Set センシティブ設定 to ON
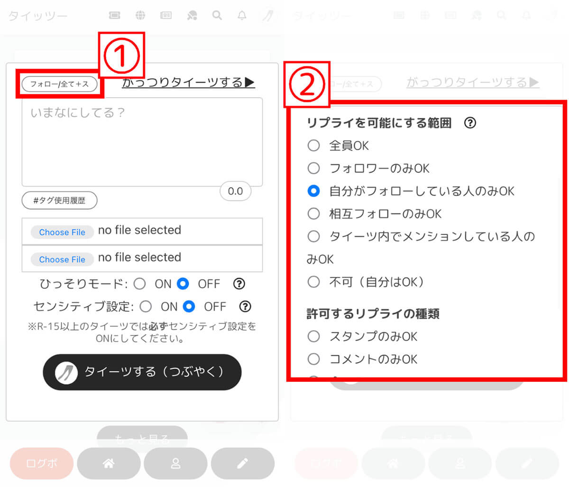Image resolution: width=569 pixels, height=487 pixels. 146,307
